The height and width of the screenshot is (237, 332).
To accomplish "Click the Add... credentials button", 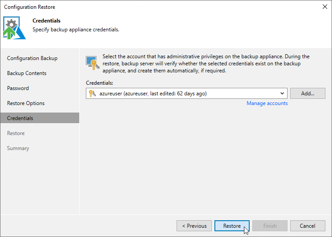I will (x=308, y=94).
